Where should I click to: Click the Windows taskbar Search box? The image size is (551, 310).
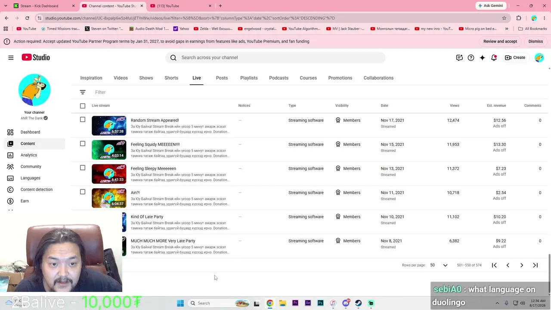tap(220, 303)
